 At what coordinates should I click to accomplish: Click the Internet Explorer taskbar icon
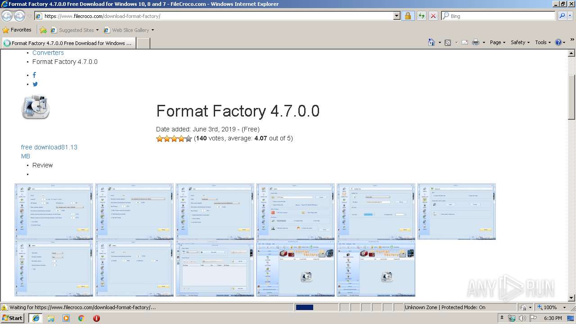(x=36, y=318)
